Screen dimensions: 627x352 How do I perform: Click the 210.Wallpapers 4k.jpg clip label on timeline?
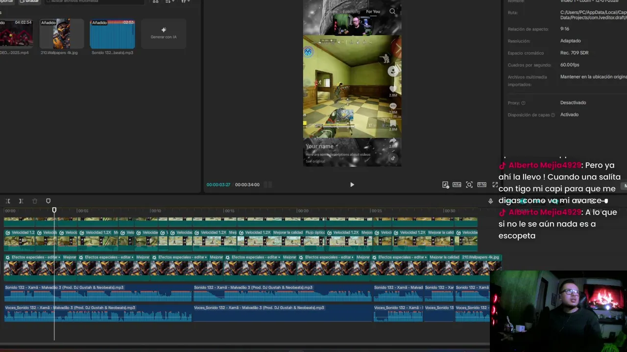481,257
